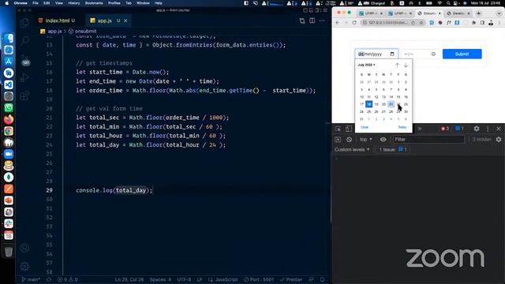This screenshot has height=284, width=505.
Task: Select day 18 in the calendar
Action: click(x=368, y=104)
